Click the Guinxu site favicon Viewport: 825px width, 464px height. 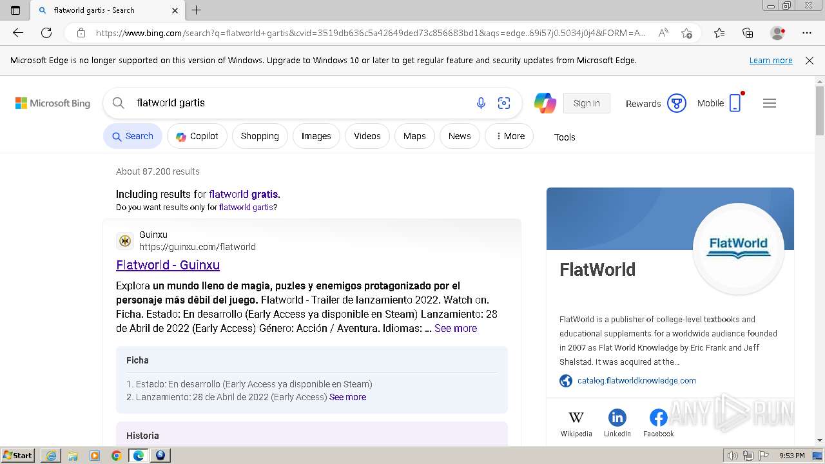pyautogui.click(x=125, y=241)
